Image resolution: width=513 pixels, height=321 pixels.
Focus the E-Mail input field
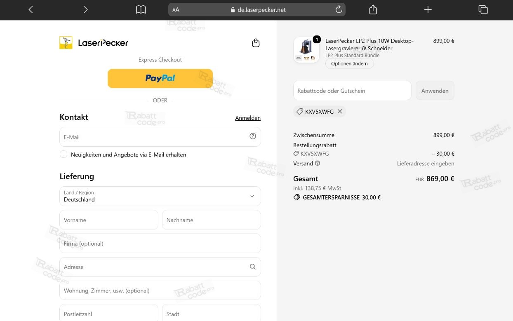pyautogui.click(x=160, y=137)
